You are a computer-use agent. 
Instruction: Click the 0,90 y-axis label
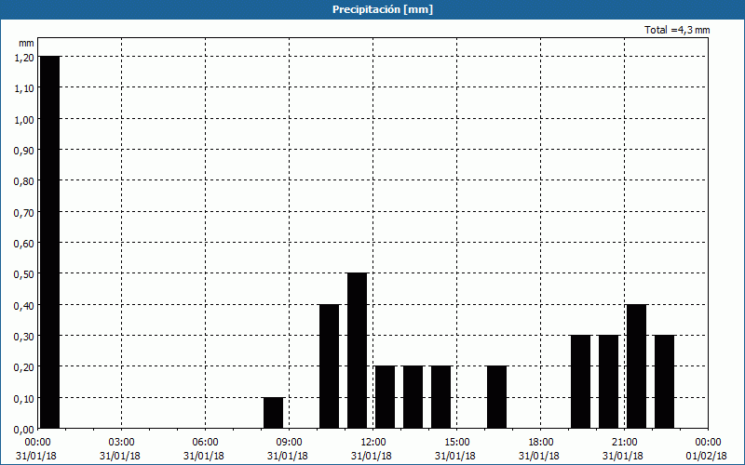pyautogui.click(x=24, y=150)
